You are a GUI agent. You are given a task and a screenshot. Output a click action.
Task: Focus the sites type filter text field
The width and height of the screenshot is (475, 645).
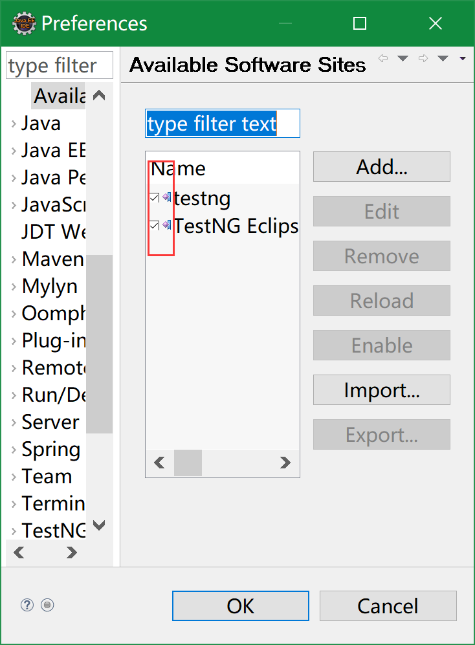[223, 124]
